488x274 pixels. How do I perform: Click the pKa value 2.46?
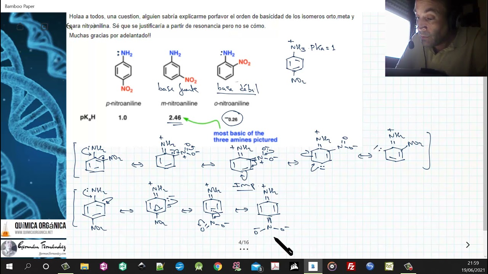[x=175, y=118]
